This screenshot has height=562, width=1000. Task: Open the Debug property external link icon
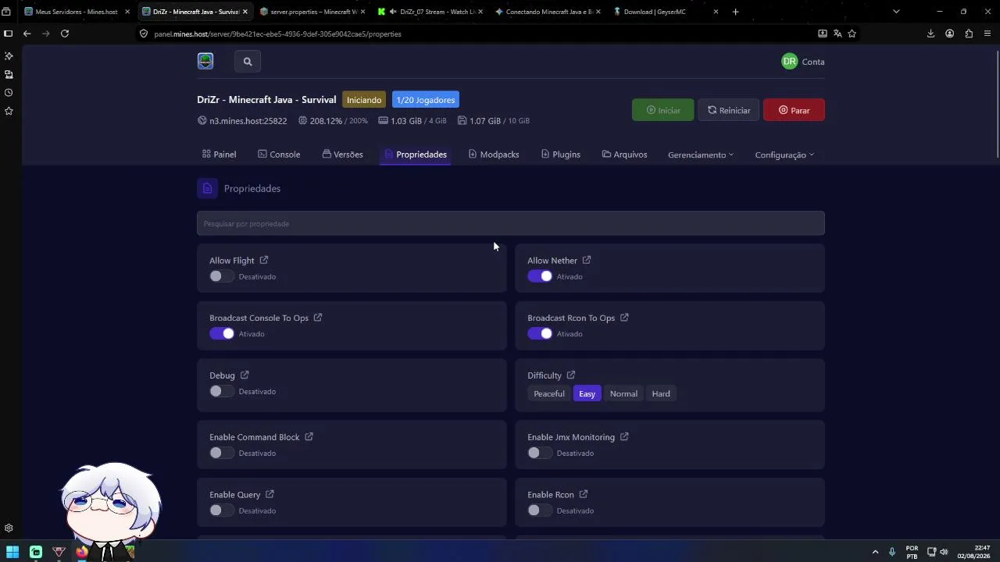pyautogui.click(x=245, y=375)
